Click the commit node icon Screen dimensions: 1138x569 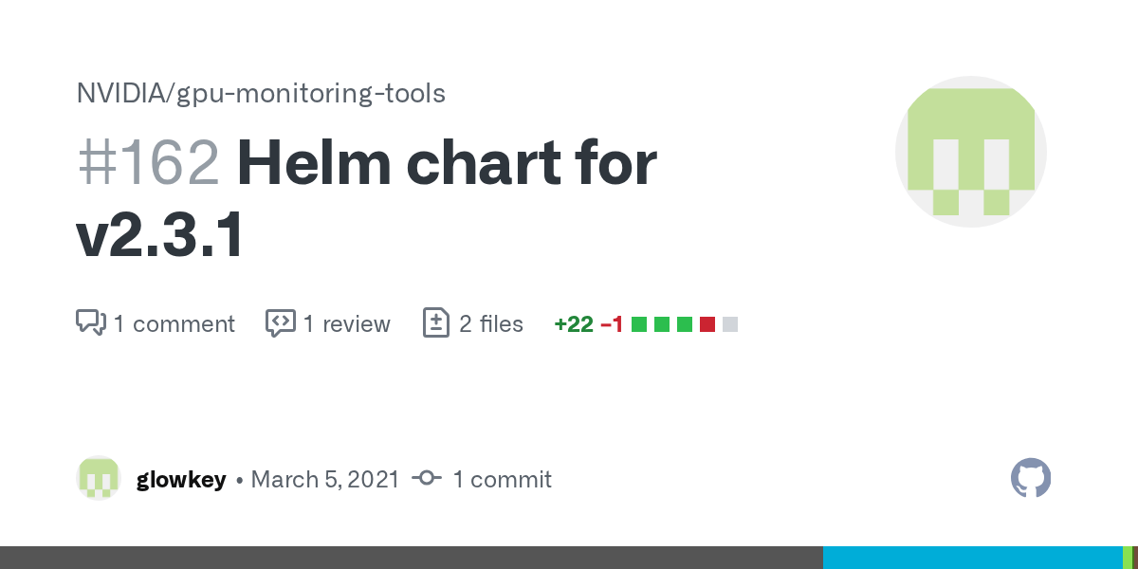(x=427, y=479)
